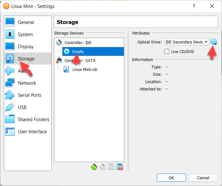This screenshot has height=186, width=222.
Task: Click the remove attachment icon
Action: coord(120,167)
